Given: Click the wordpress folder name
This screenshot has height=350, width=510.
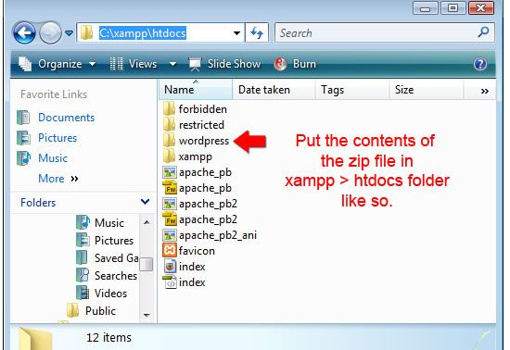Looking at the screenshot, I should coord(204,141).
